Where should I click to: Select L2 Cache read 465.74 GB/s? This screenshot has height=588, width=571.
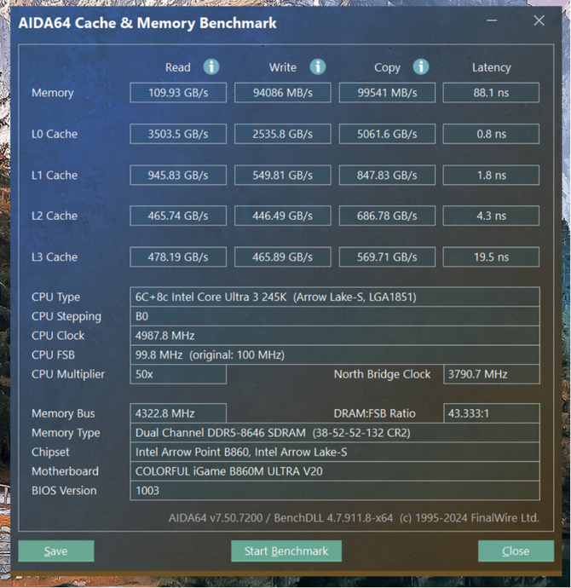178,216
